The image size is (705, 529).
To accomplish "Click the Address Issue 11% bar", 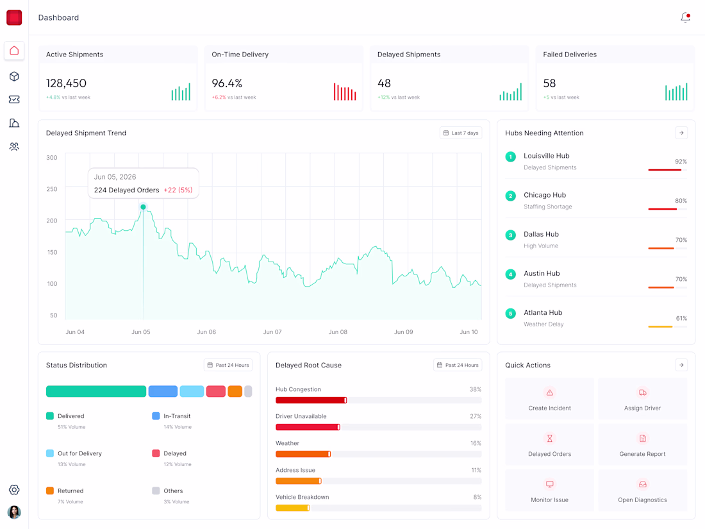I will coord(379,481).
